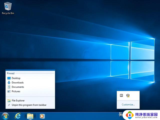Click the Documents page icon in the jump list
The image size is (160, 120).
pos(9,87)
